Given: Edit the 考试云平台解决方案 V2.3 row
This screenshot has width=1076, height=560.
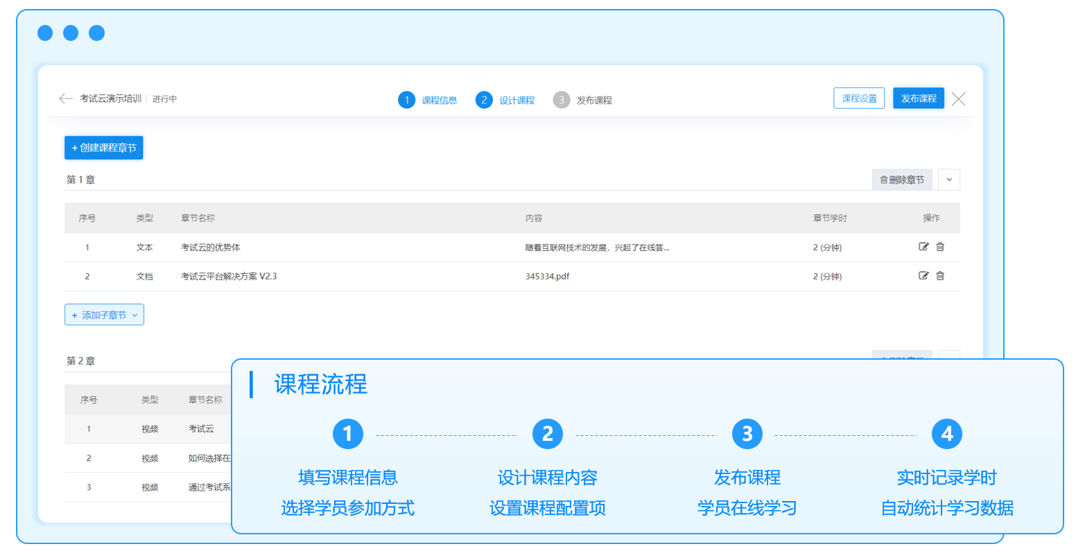Looking at the screenshot, I should [x=923, y=276].
